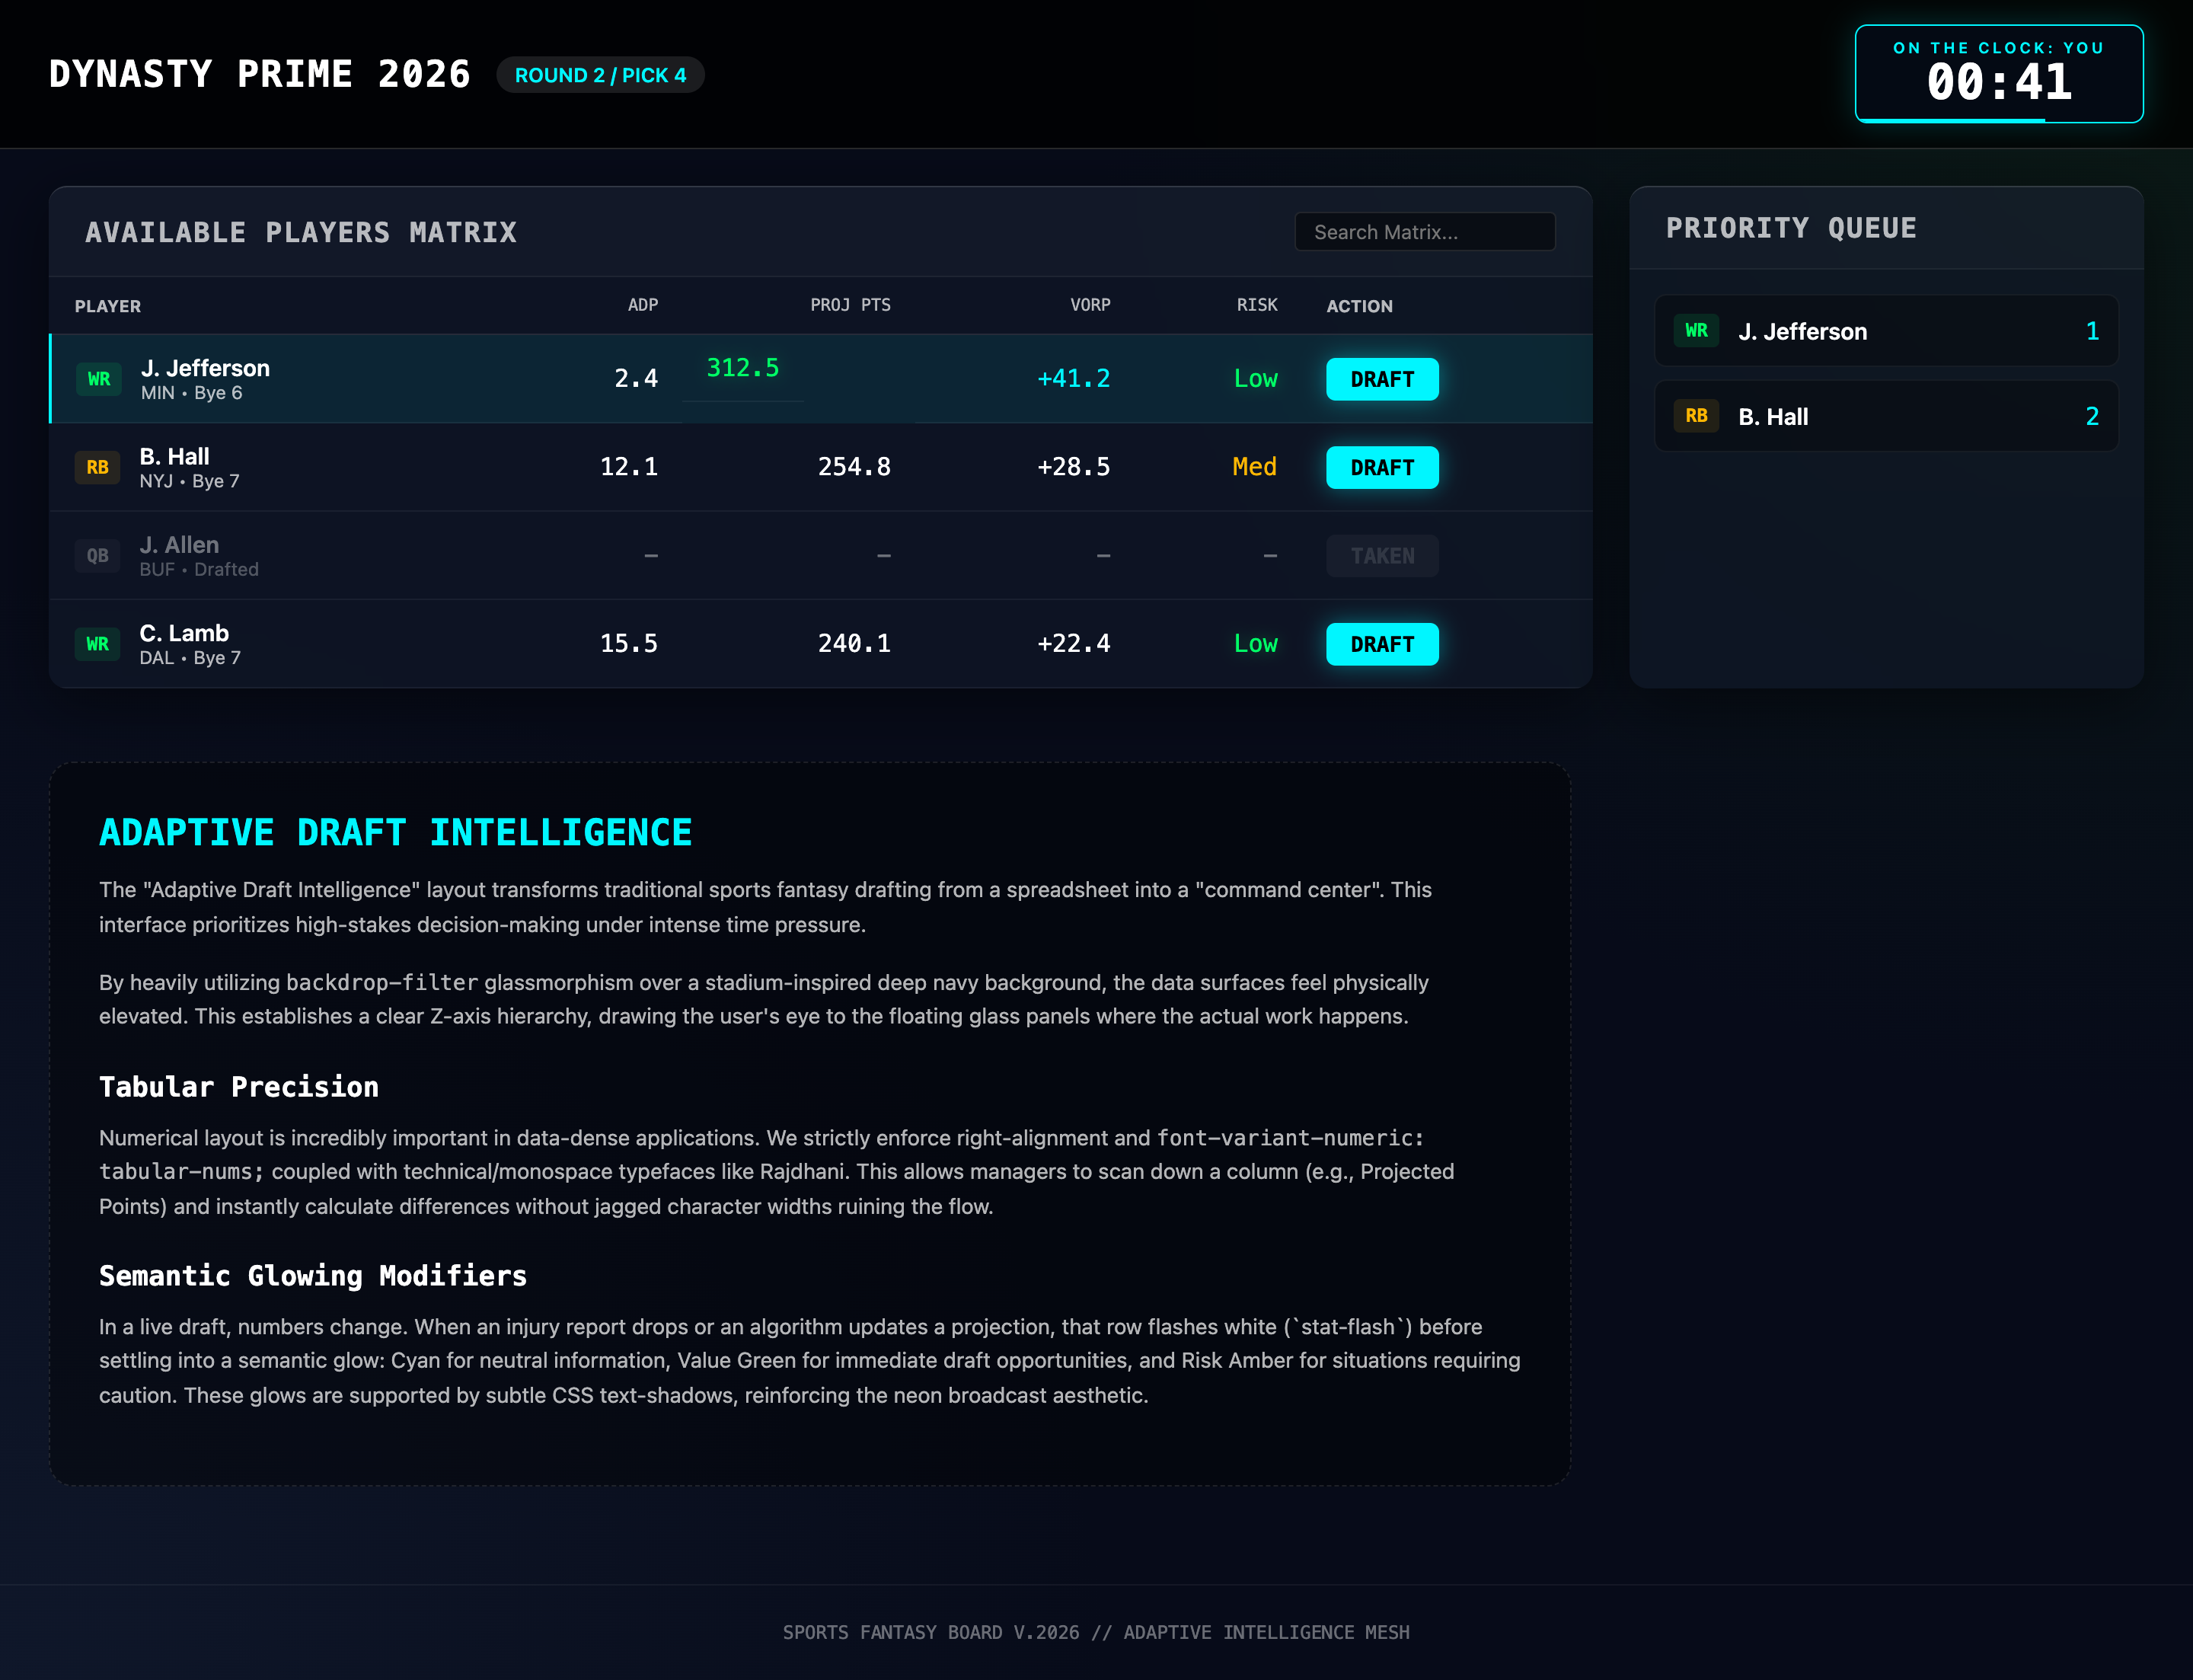
Task: Select the Round 2 / Pick 4 pill
Action: 600,75
